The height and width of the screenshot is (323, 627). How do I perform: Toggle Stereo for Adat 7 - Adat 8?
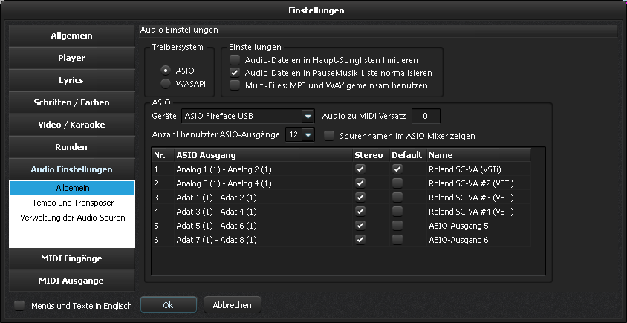pos(360,239)
